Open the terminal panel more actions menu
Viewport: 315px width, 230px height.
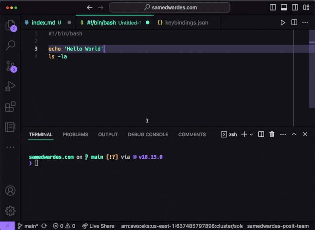pyautogui.click(x=283, y=134)
